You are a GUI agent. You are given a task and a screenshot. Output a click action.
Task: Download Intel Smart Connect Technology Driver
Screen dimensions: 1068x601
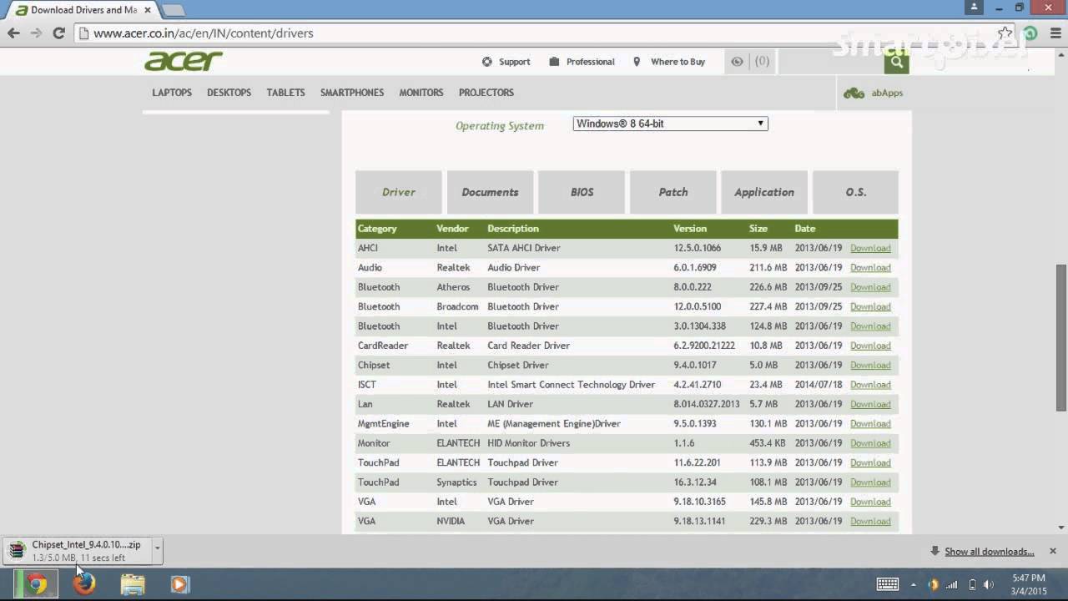point(870,385)
